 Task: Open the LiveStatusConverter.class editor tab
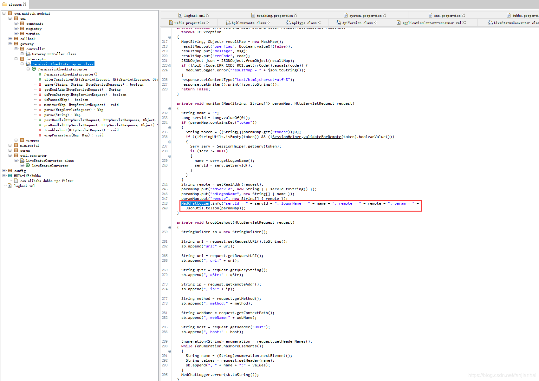(x=514, y=23)
